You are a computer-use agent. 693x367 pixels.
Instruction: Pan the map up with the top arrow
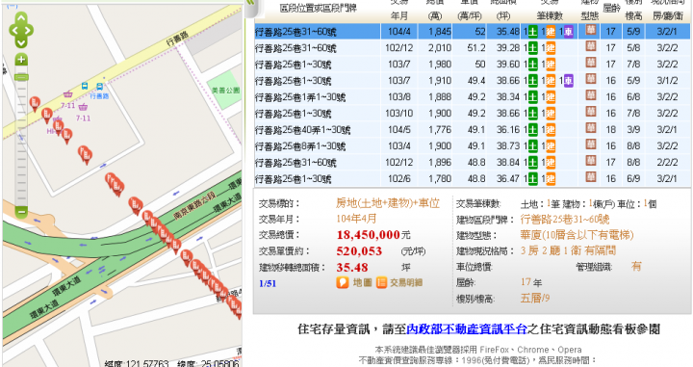[21, 18]
